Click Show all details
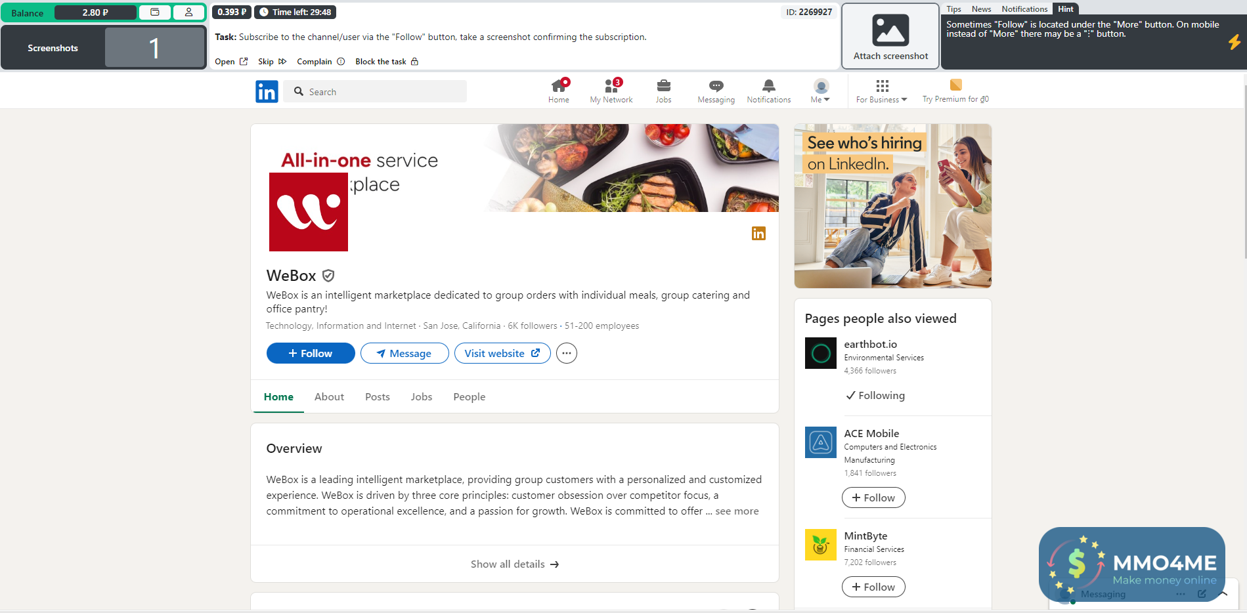Screen dimensions: 1247x613 tap(515, 564)
